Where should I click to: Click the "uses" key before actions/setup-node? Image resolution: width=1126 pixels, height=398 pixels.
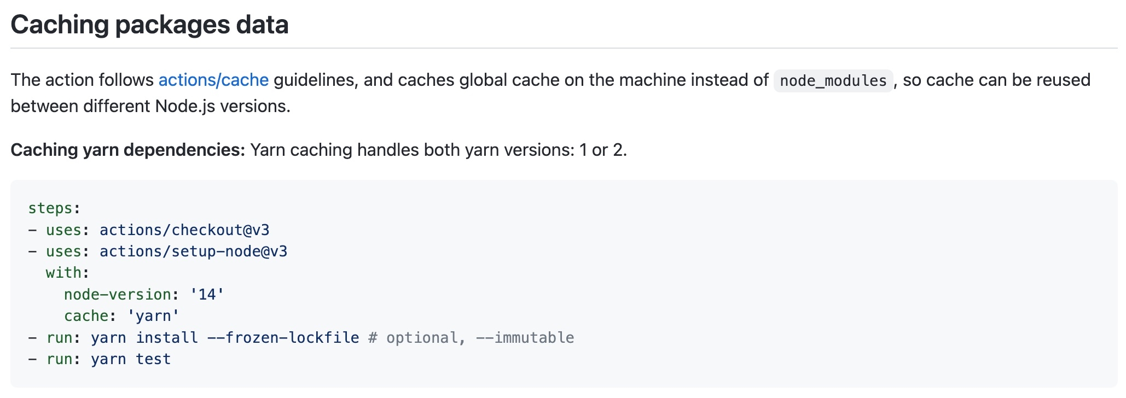click(x=63, y=251)
